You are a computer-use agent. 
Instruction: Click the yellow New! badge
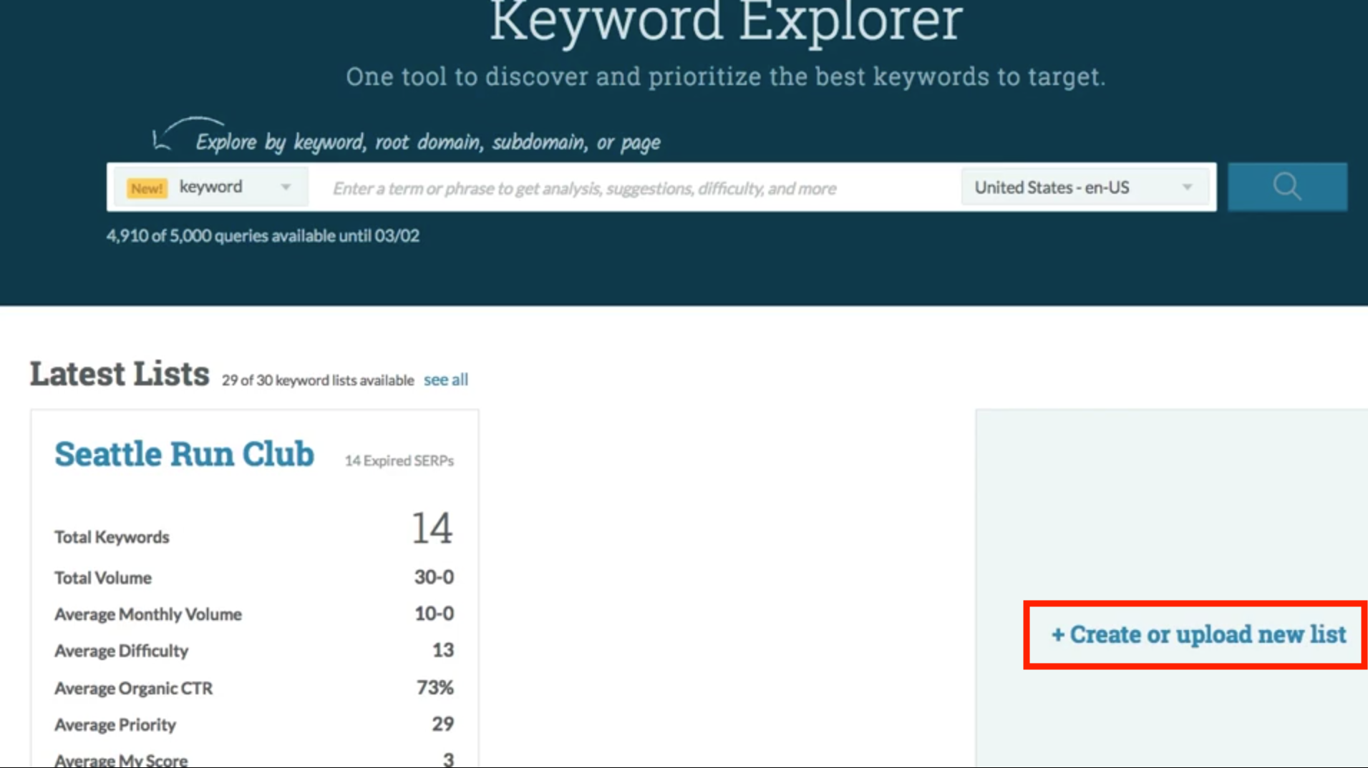pos(147,188)
